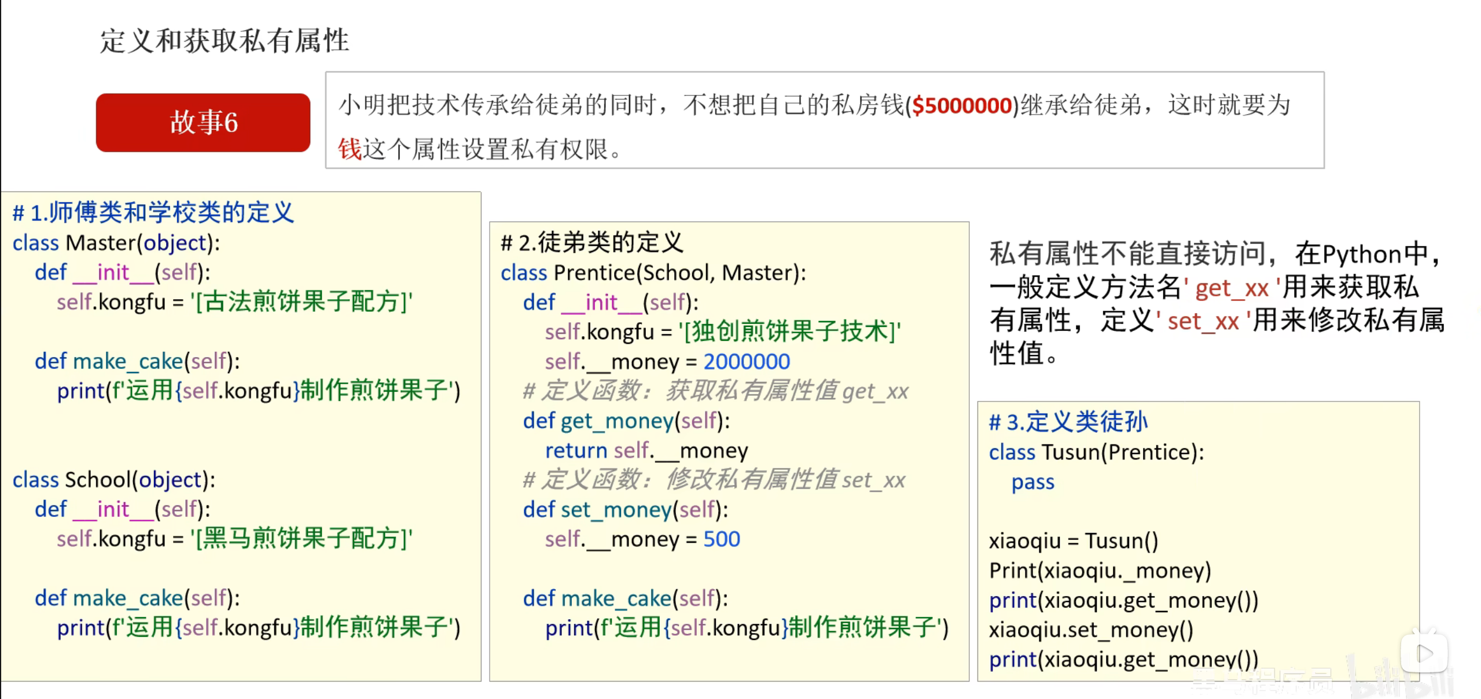This screenshot has width=1481, height=699.
Task: Click the red $5000000 text
Action: click(x=961, y=106)
